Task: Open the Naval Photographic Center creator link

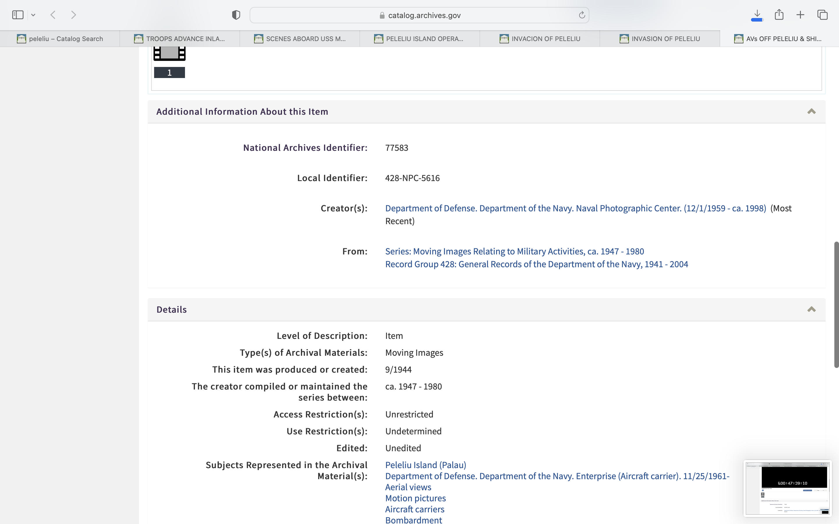Action: coord(575,208)
